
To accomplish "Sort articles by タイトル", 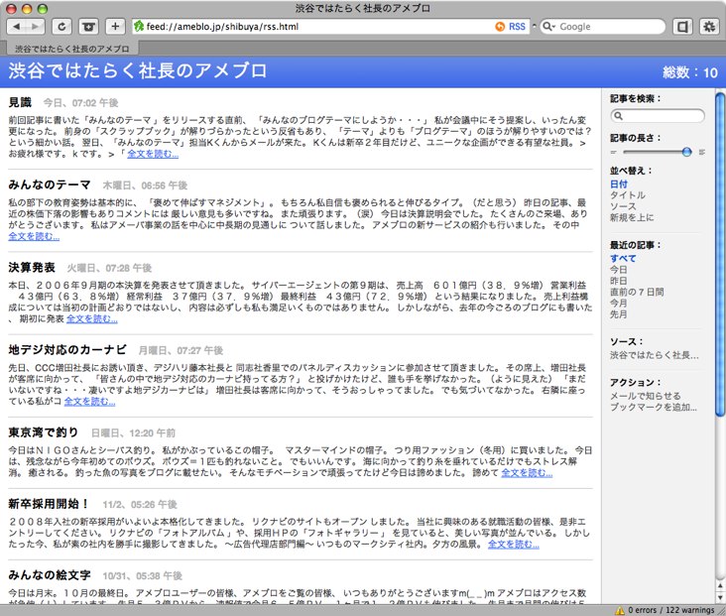I will (628, 195).
